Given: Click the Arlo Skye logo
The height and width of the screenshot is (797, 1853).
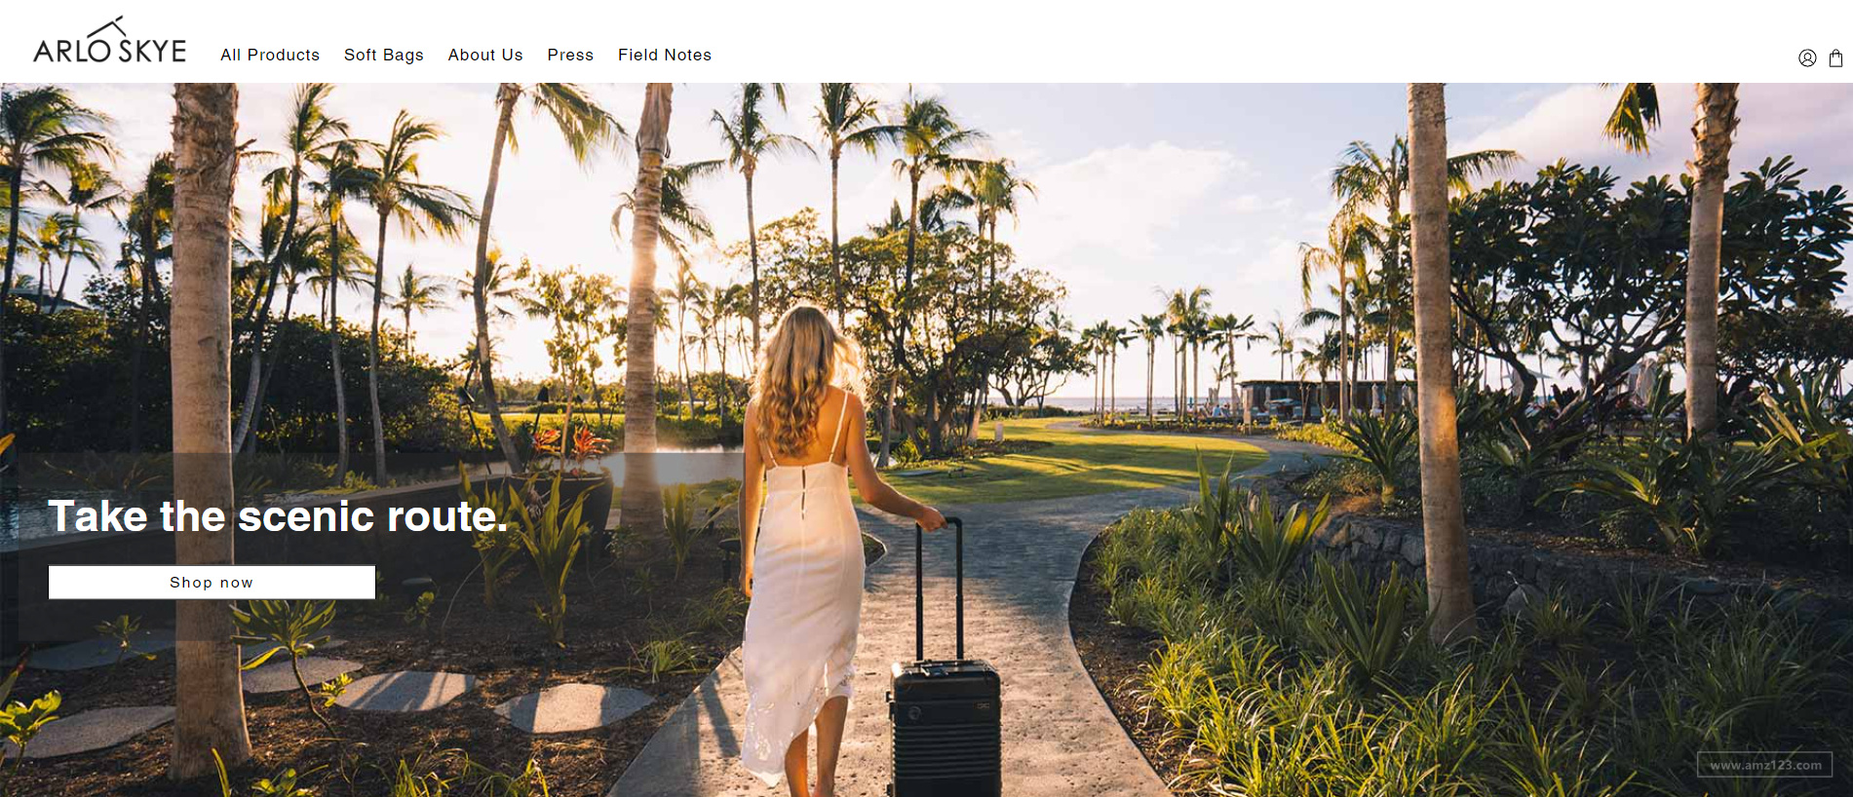Looking at the screenshot, I should click(x=109, y=41).
